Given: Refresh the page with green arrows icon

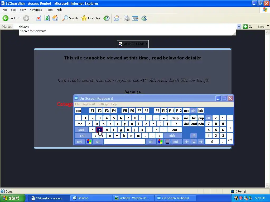Looking at the screenshot, I should click(x=47, y=18).
